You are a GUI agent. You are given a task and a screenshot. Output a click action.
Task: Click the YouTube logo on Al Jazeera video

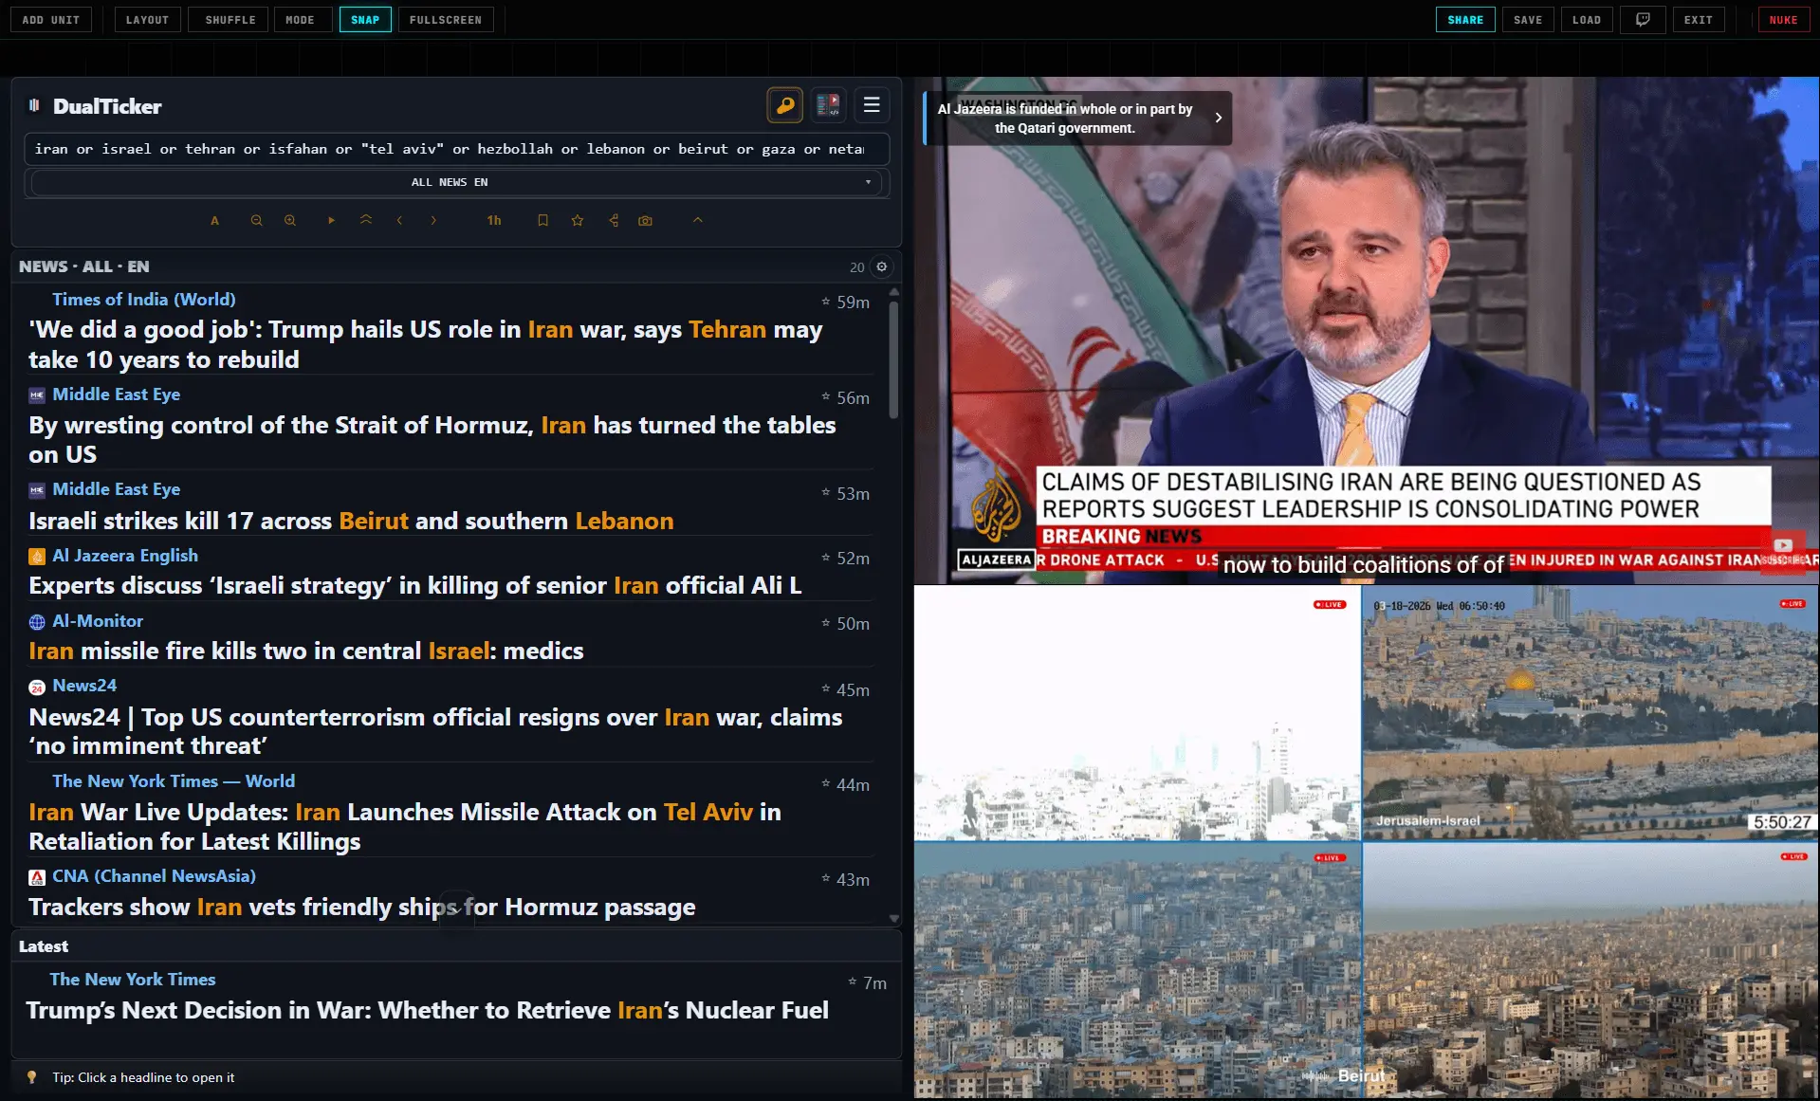tap(1783, 545)
